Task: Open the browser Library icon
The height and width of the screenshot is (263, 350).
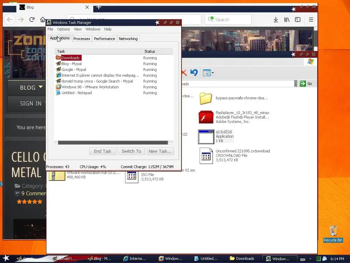Action: (x=287, y=20)
